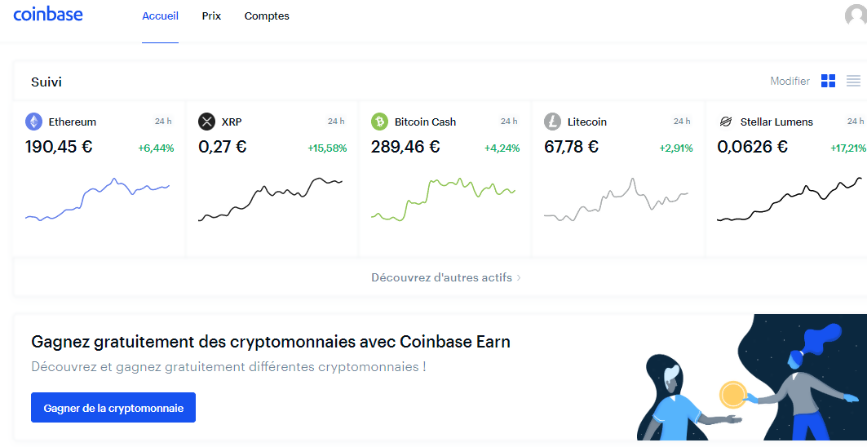The height and width of the screenshot is (447, 867).
Task: Select the Ethereum coin icon
Action: point(33,122)
